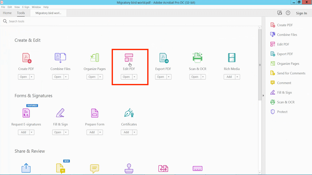Switch to the Migratory bird world document tab
The width and height of the screenshot is (312, 175).
point(48,13)
